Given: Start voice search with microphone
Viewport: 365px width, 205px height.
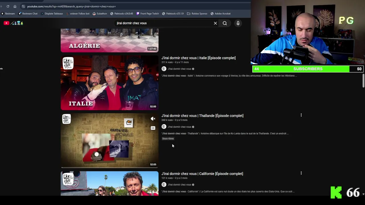Looking at the screenshot, I should point(238,23).
